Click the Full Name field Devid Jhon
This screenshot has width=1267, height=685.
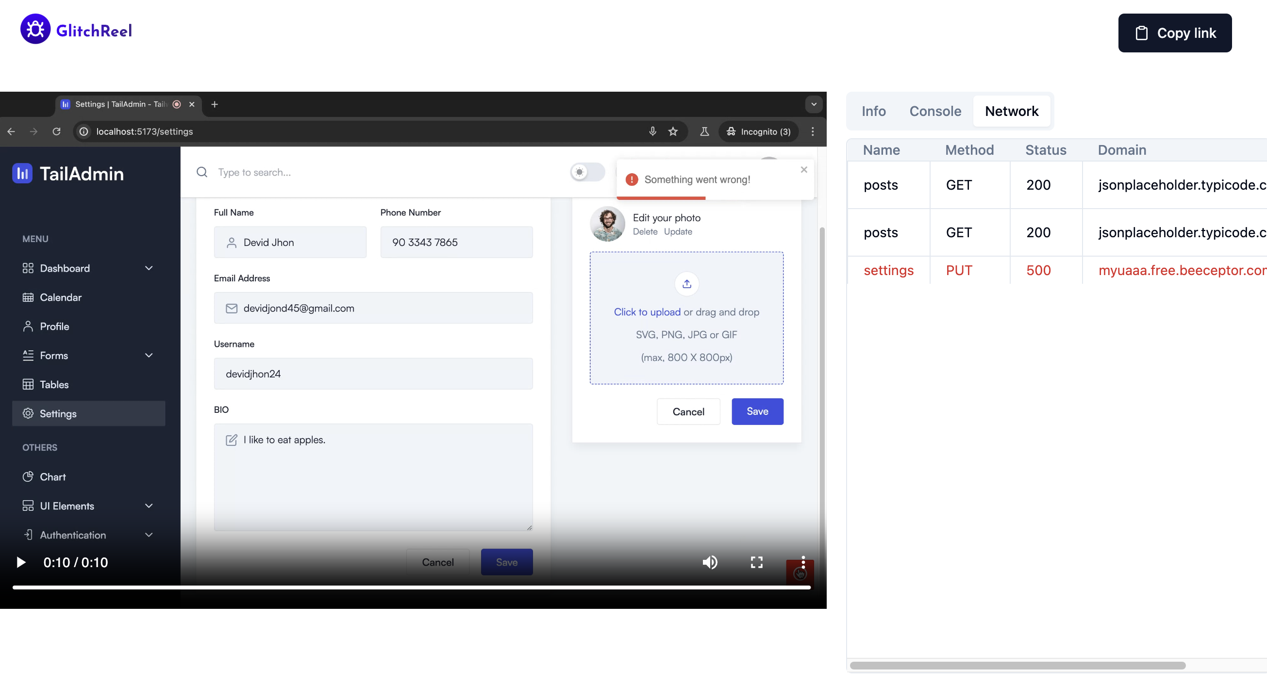[290, 242]
